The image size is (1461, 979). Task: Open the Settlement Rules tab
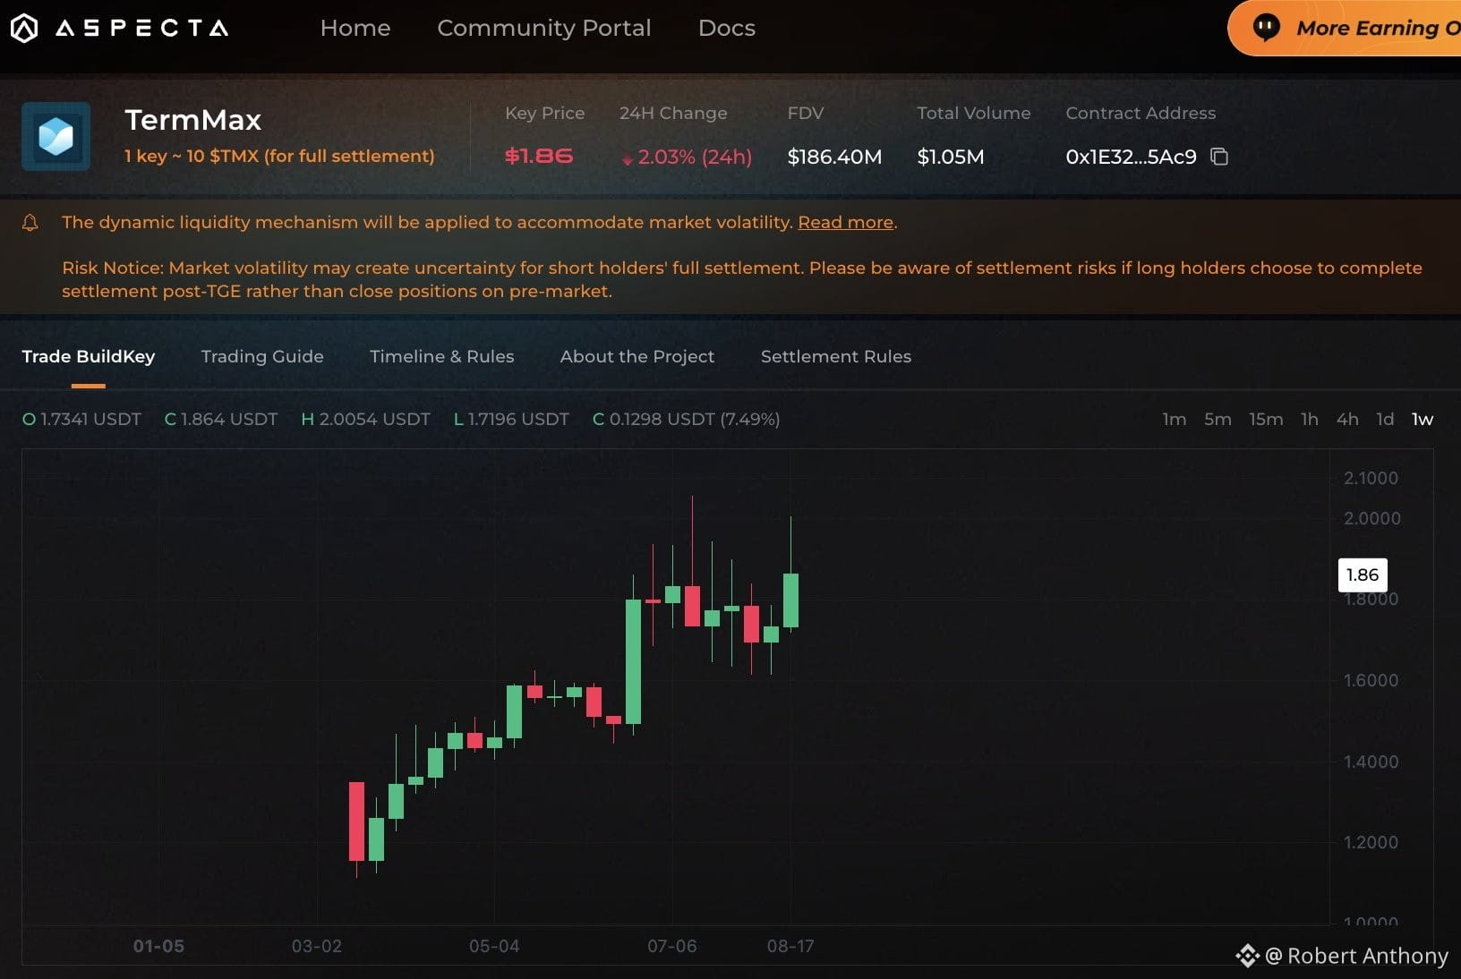836,356
